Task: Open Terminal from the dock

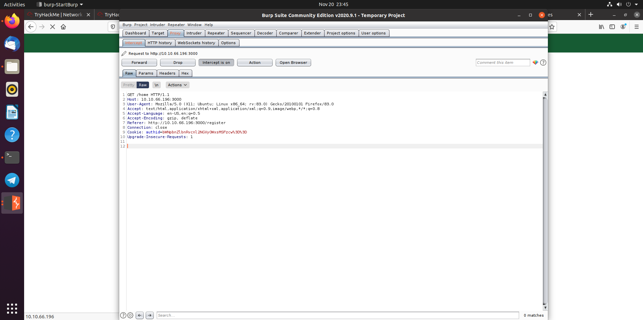Action: 12,157
